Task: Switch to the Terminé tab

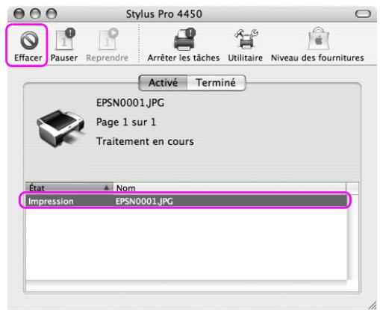Action: point(216,83)
